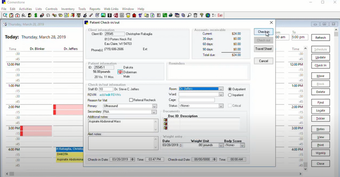Click the yellow beaker toolbar icon
The image size is (340, 177).
(128, 15)
